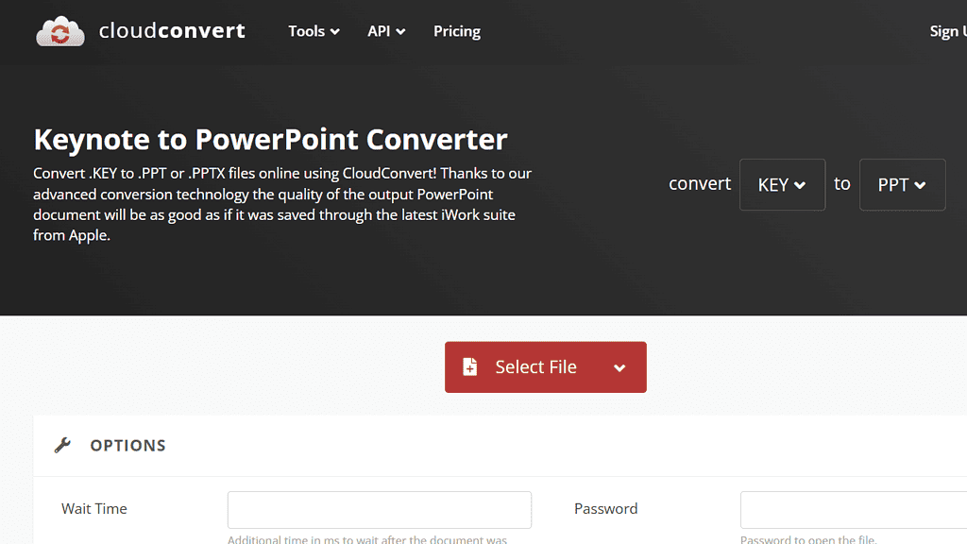Click the Wait Time input field
The height and width of the screenshot is (544, 967).
point(380,509)
